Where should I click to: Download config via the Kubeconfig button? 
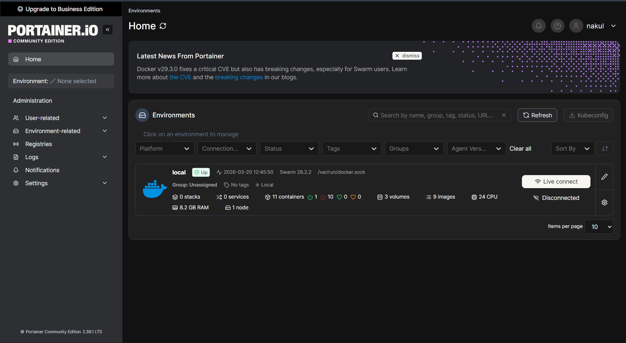pos(588,115)
